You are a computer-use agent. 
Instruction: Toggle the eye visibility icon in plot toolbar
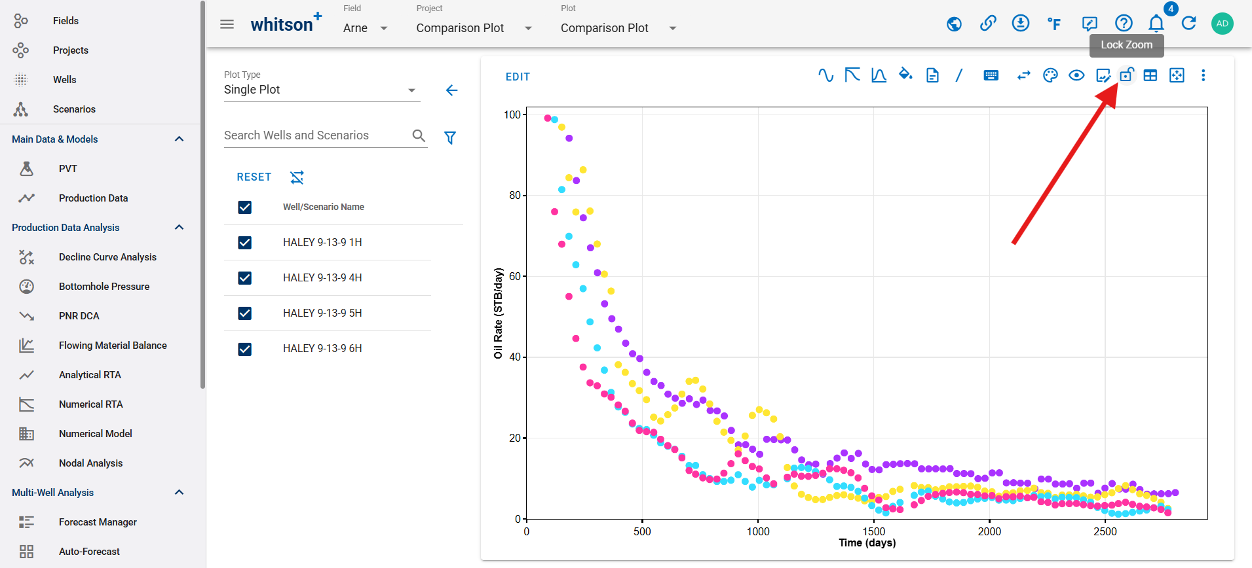(1076, 75)
